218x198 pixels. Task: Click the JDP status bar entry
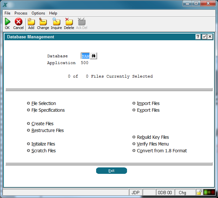coord(136,193)
